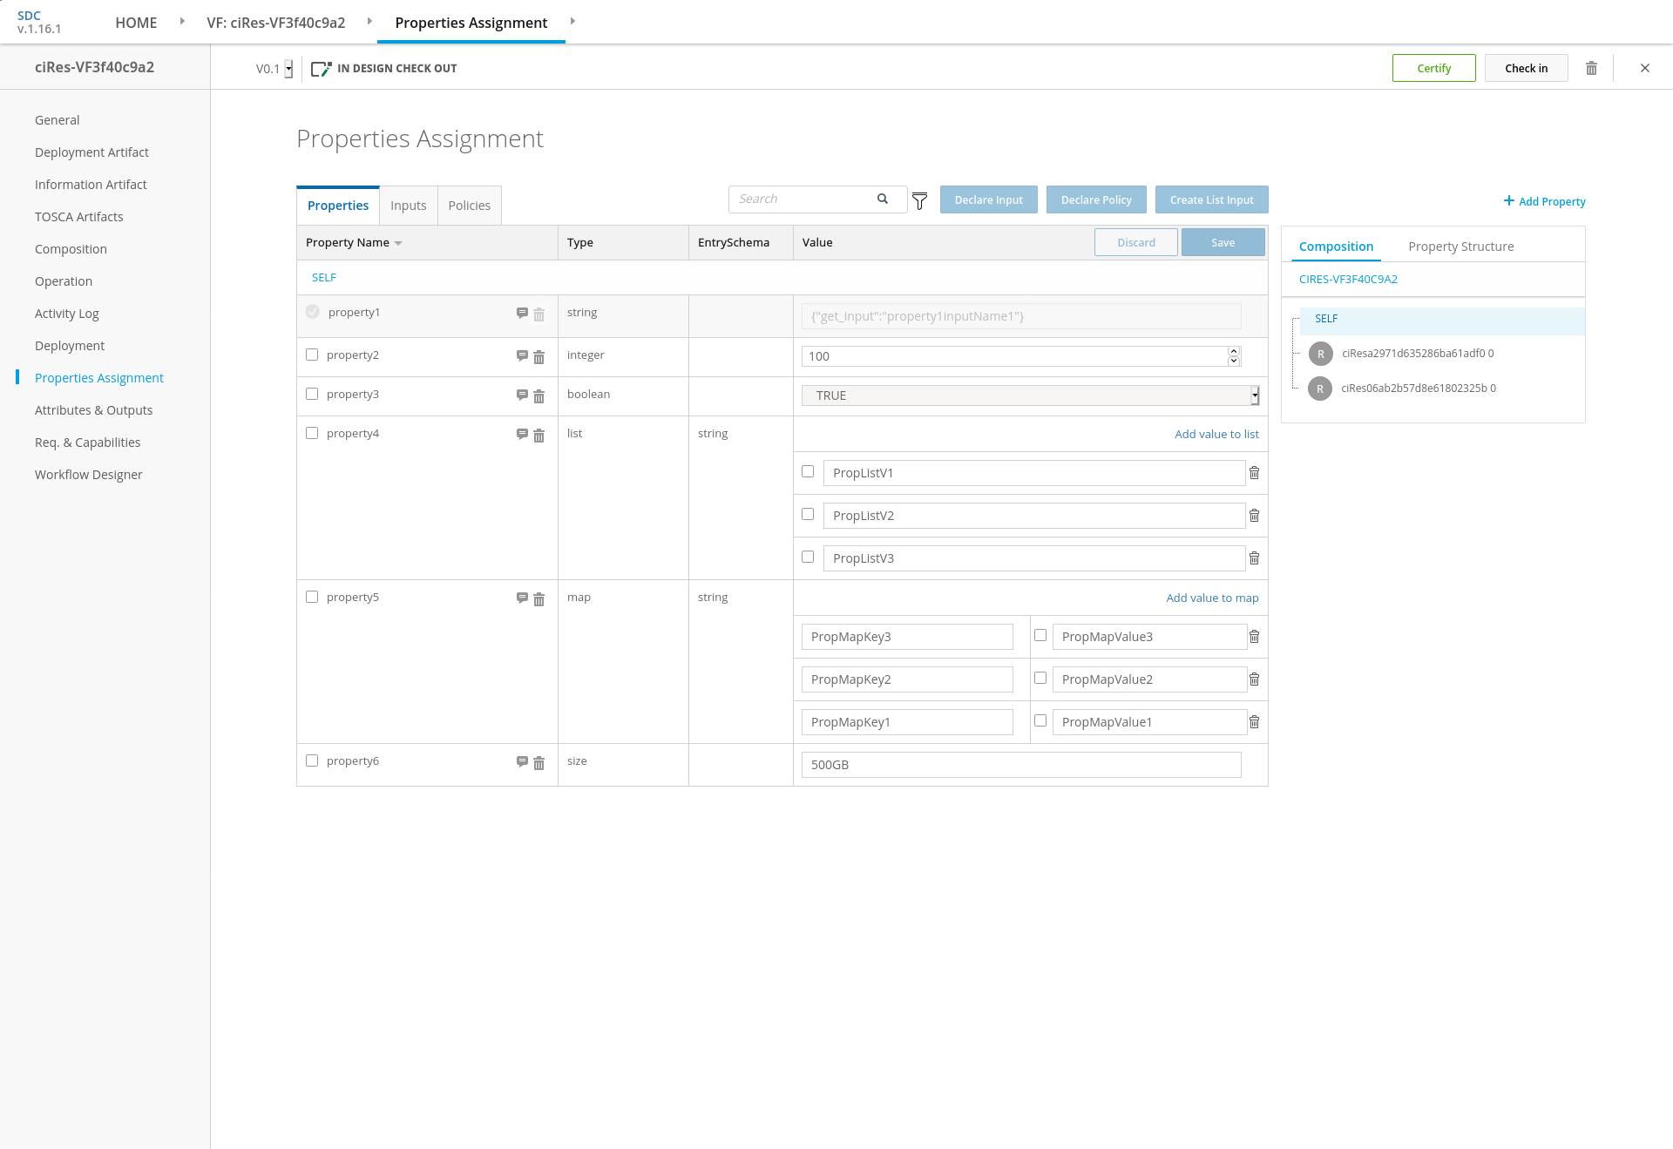Increment the property2 integer value stepper
Viewport: 1673px width, 1149px height.
click(x=1234, y=351)
